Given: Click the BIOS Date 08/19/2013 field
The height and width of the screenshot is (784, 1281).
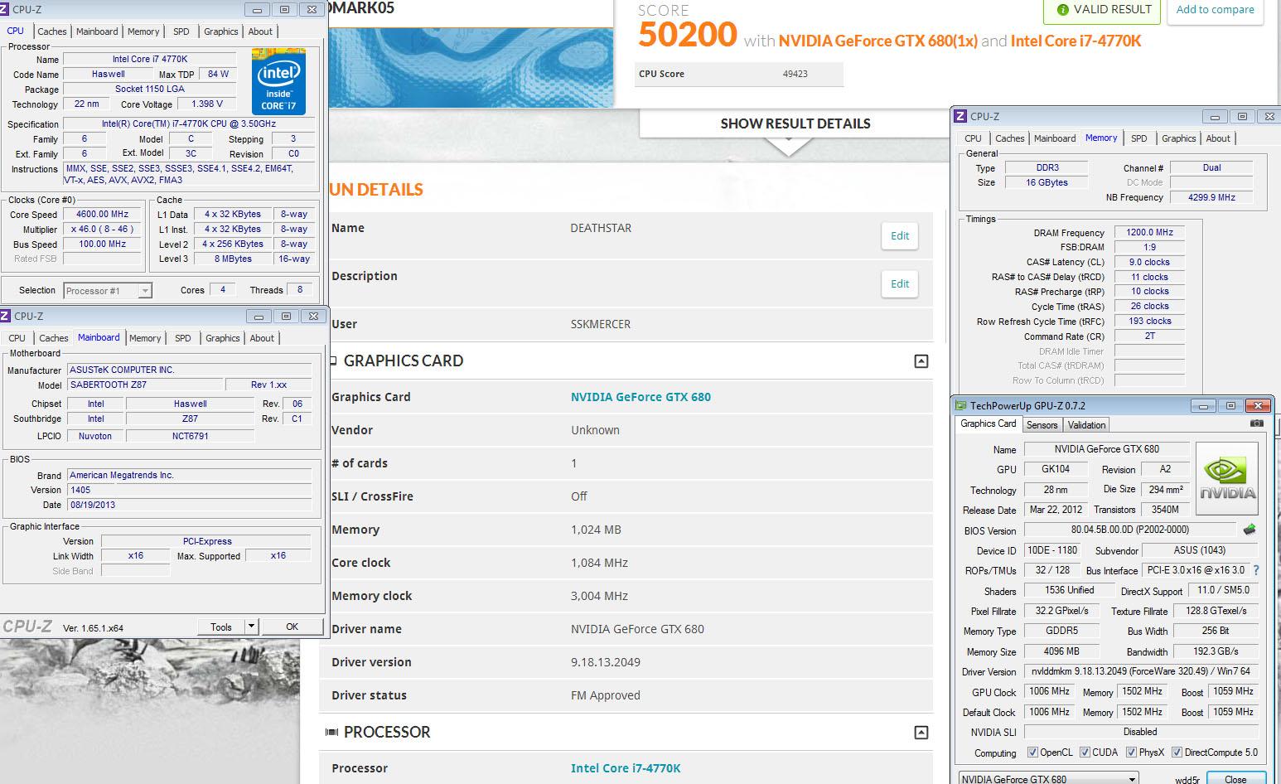Looking at the screenshot, I should click(x=190, y=505).
